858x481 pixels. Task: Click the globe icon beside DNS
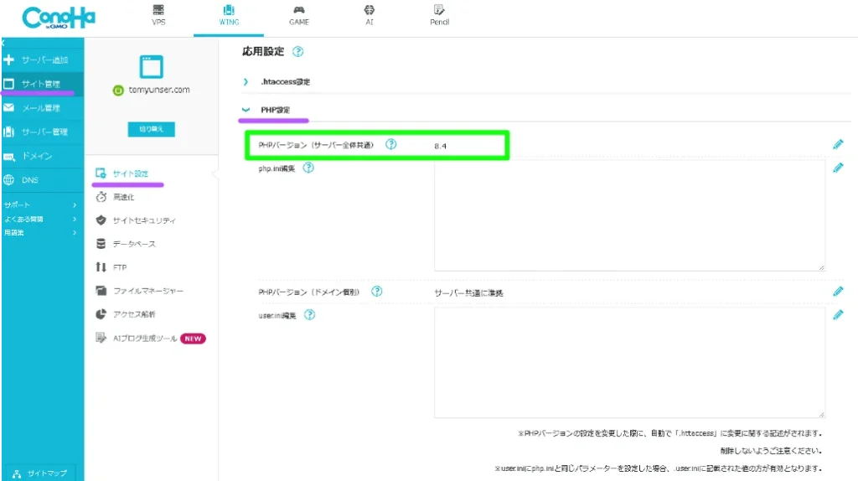click(8, 180)
